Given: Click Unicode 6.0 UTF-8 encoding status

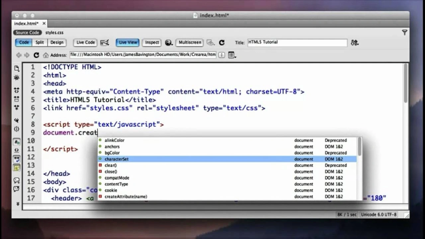Looking at the screenshot, I should click(x=379, y=215).
